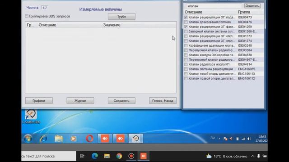Image resolution: width=289 pixels, height=162 pixels.
Task: Click the Гр... column header
Action: point(31,25)
